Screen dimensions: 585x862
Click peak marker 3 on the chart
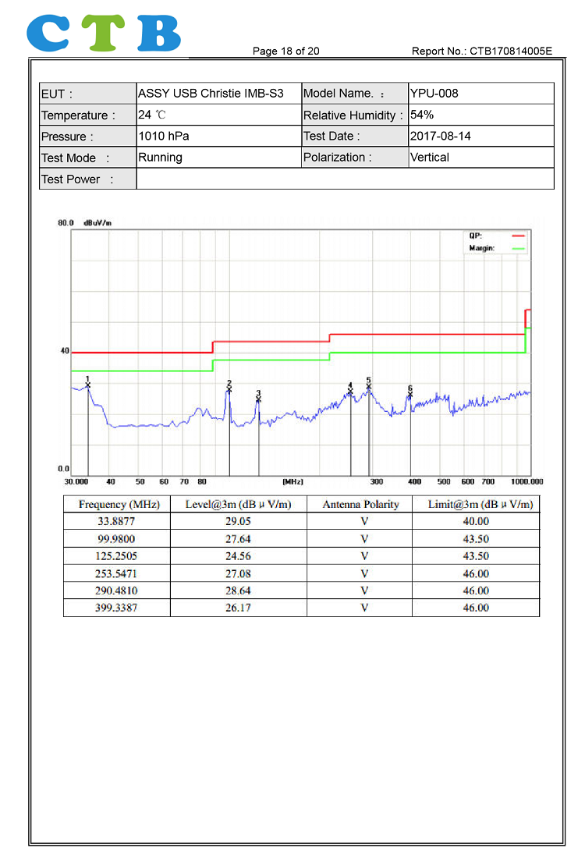[x=259, y=399]
